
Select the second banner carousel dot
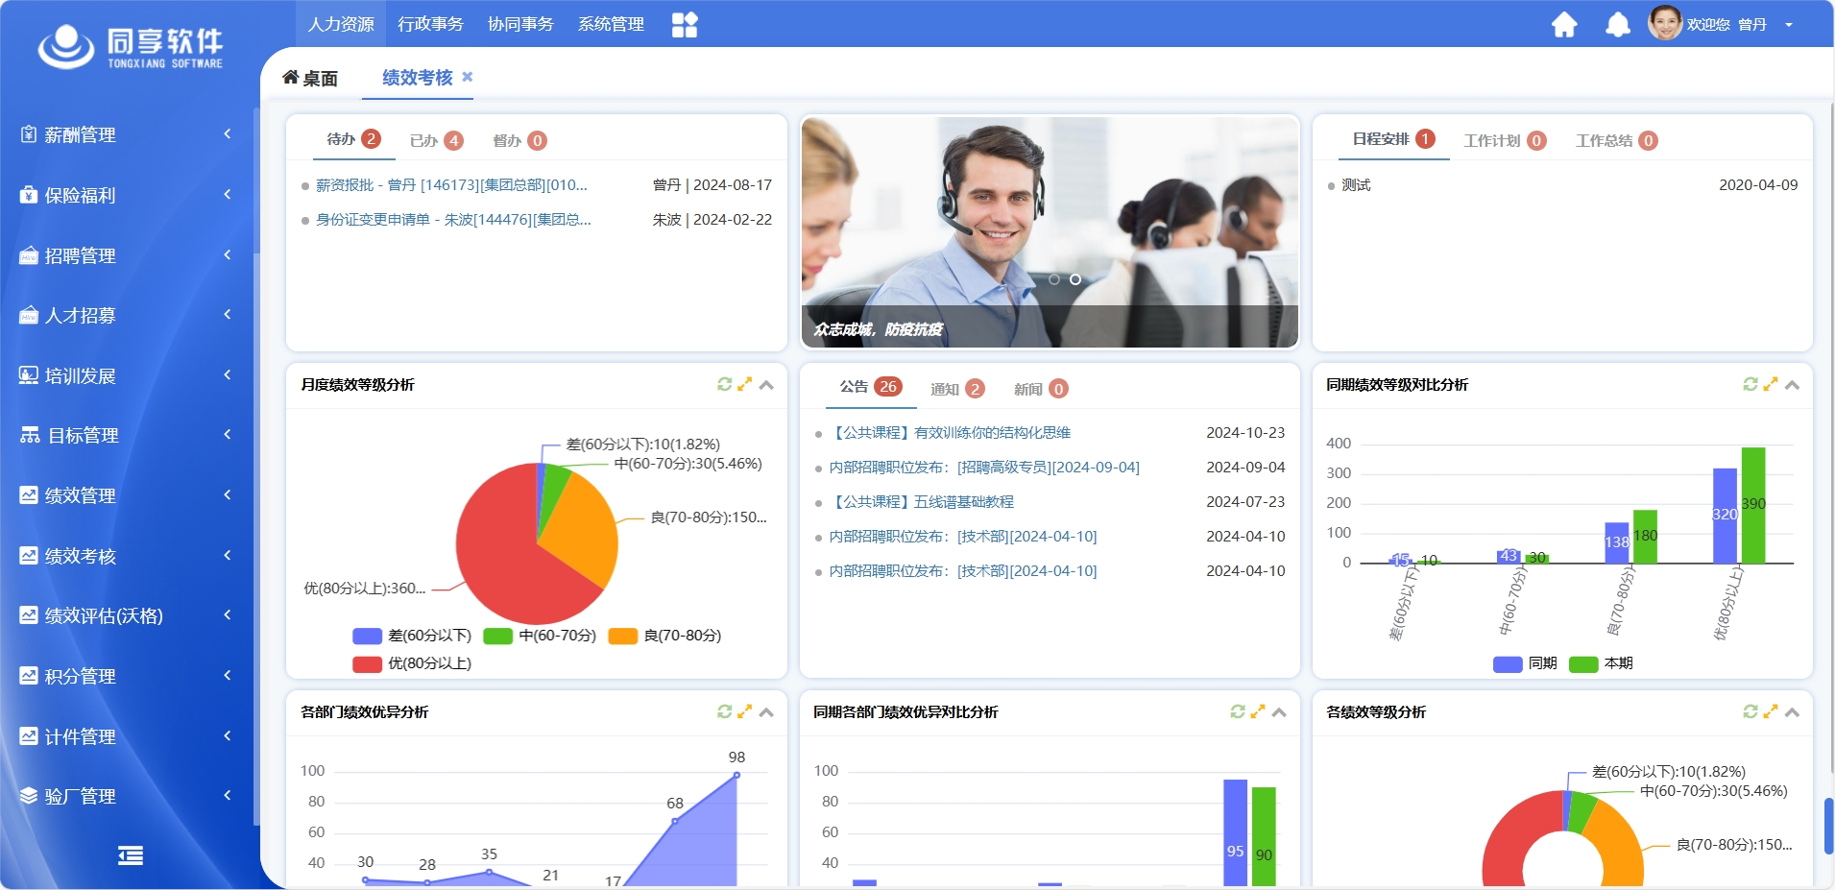click(1075, 279)
